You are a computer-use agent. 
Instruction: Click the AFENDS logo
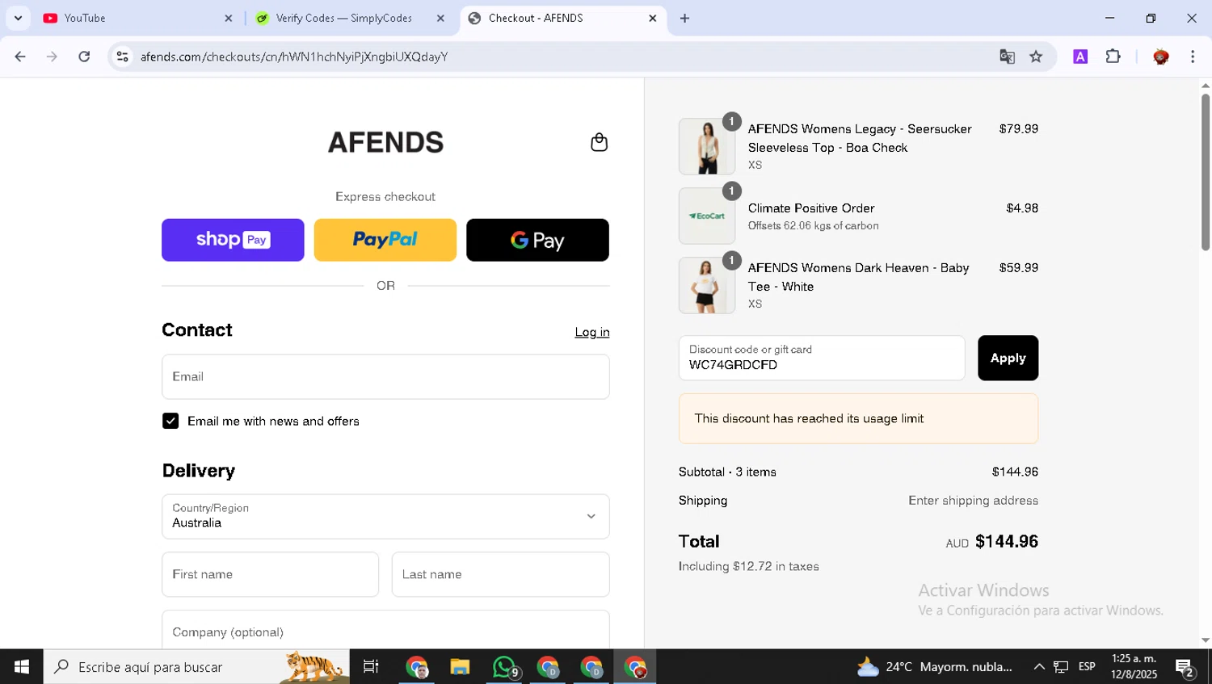tap(385, 142)
